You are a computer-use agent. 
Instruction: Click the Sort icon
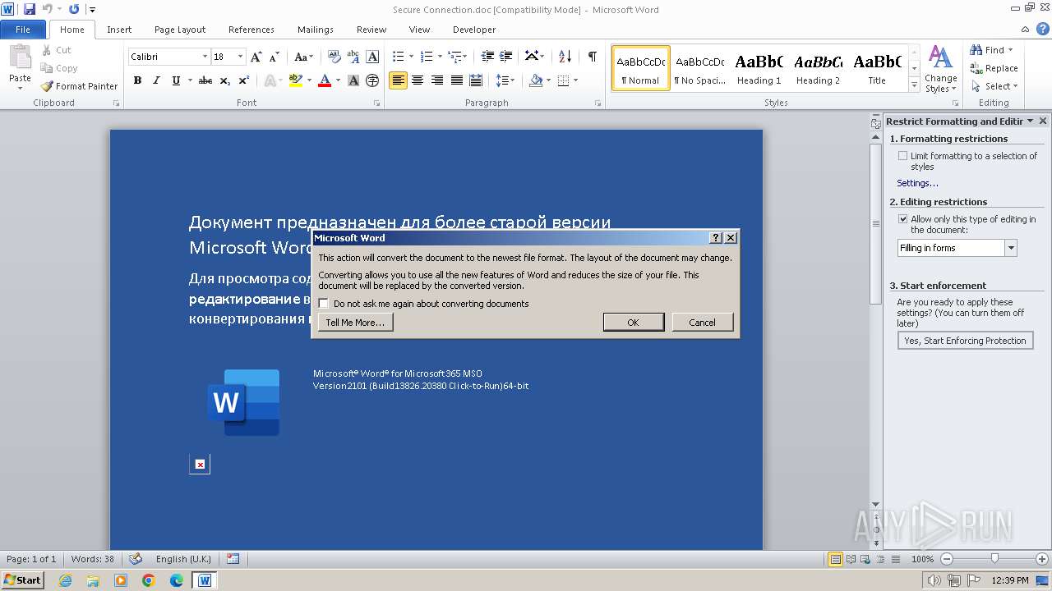click(x=565, y=57)
